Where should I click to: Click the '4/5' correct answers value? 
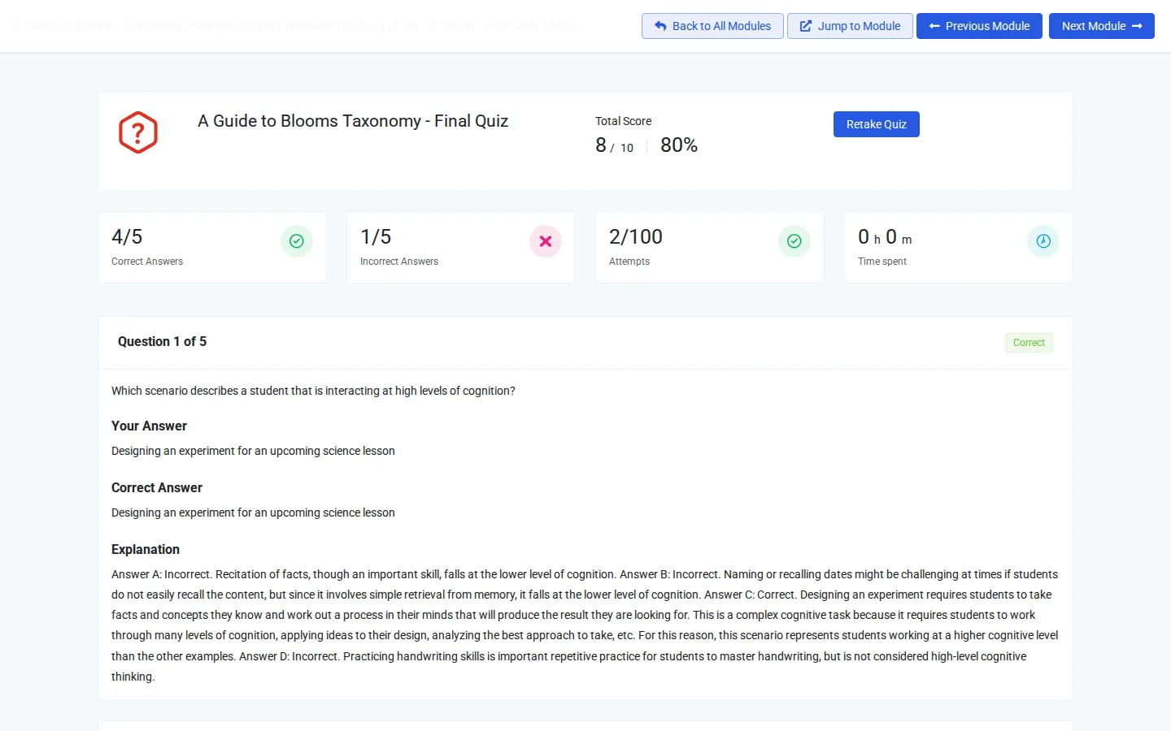[x=127, y=236]
